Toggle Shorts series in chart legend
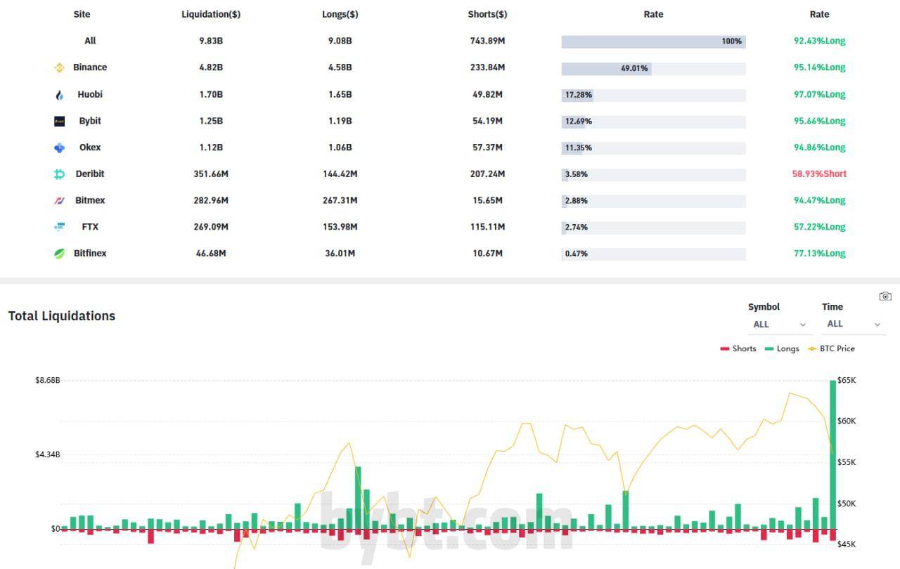This screenshot has width=900, height=569. click(x=738, y=348)
